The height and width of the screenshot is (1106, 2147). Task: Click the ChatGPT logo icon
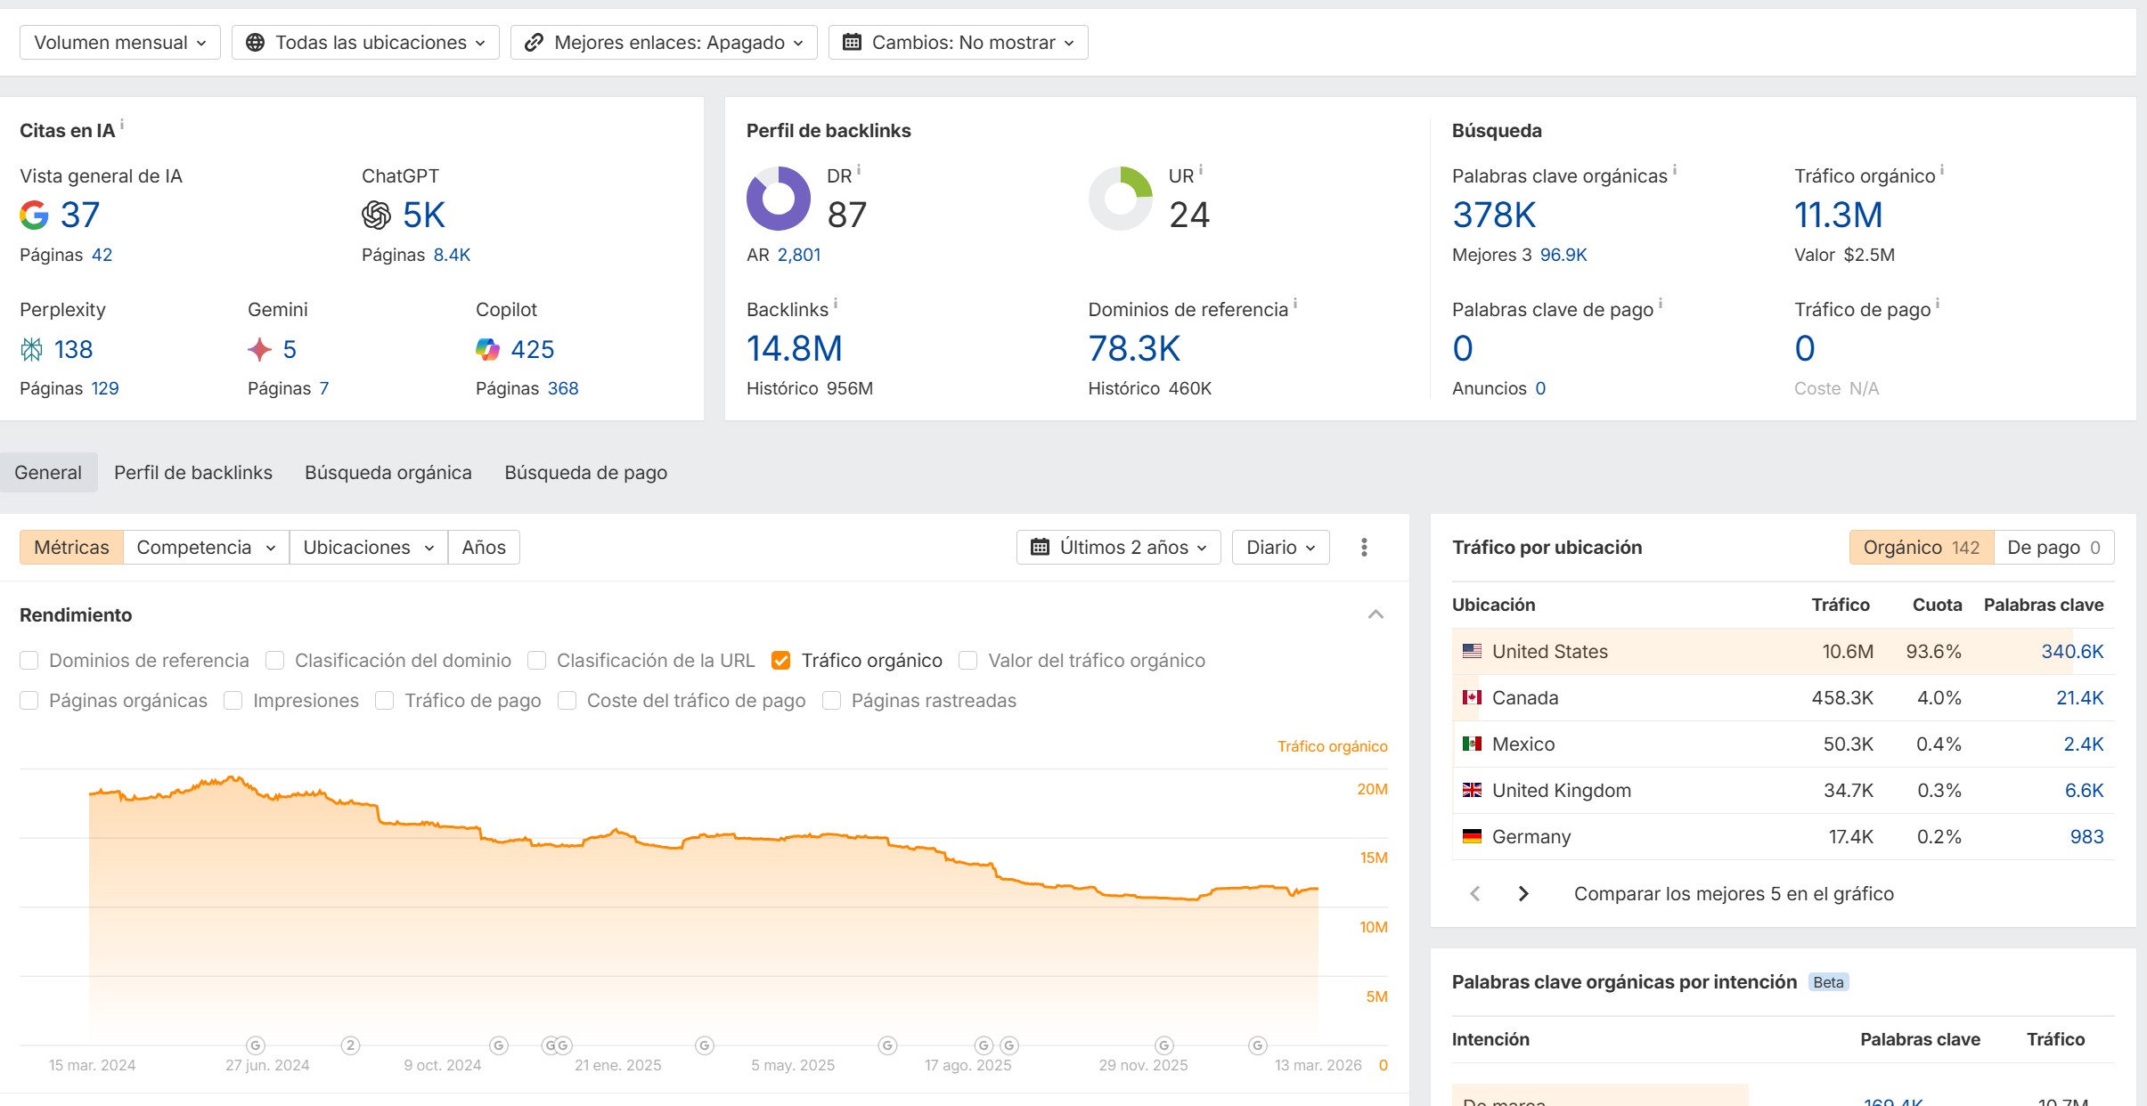pyautogui.click(x=376, y=215)
